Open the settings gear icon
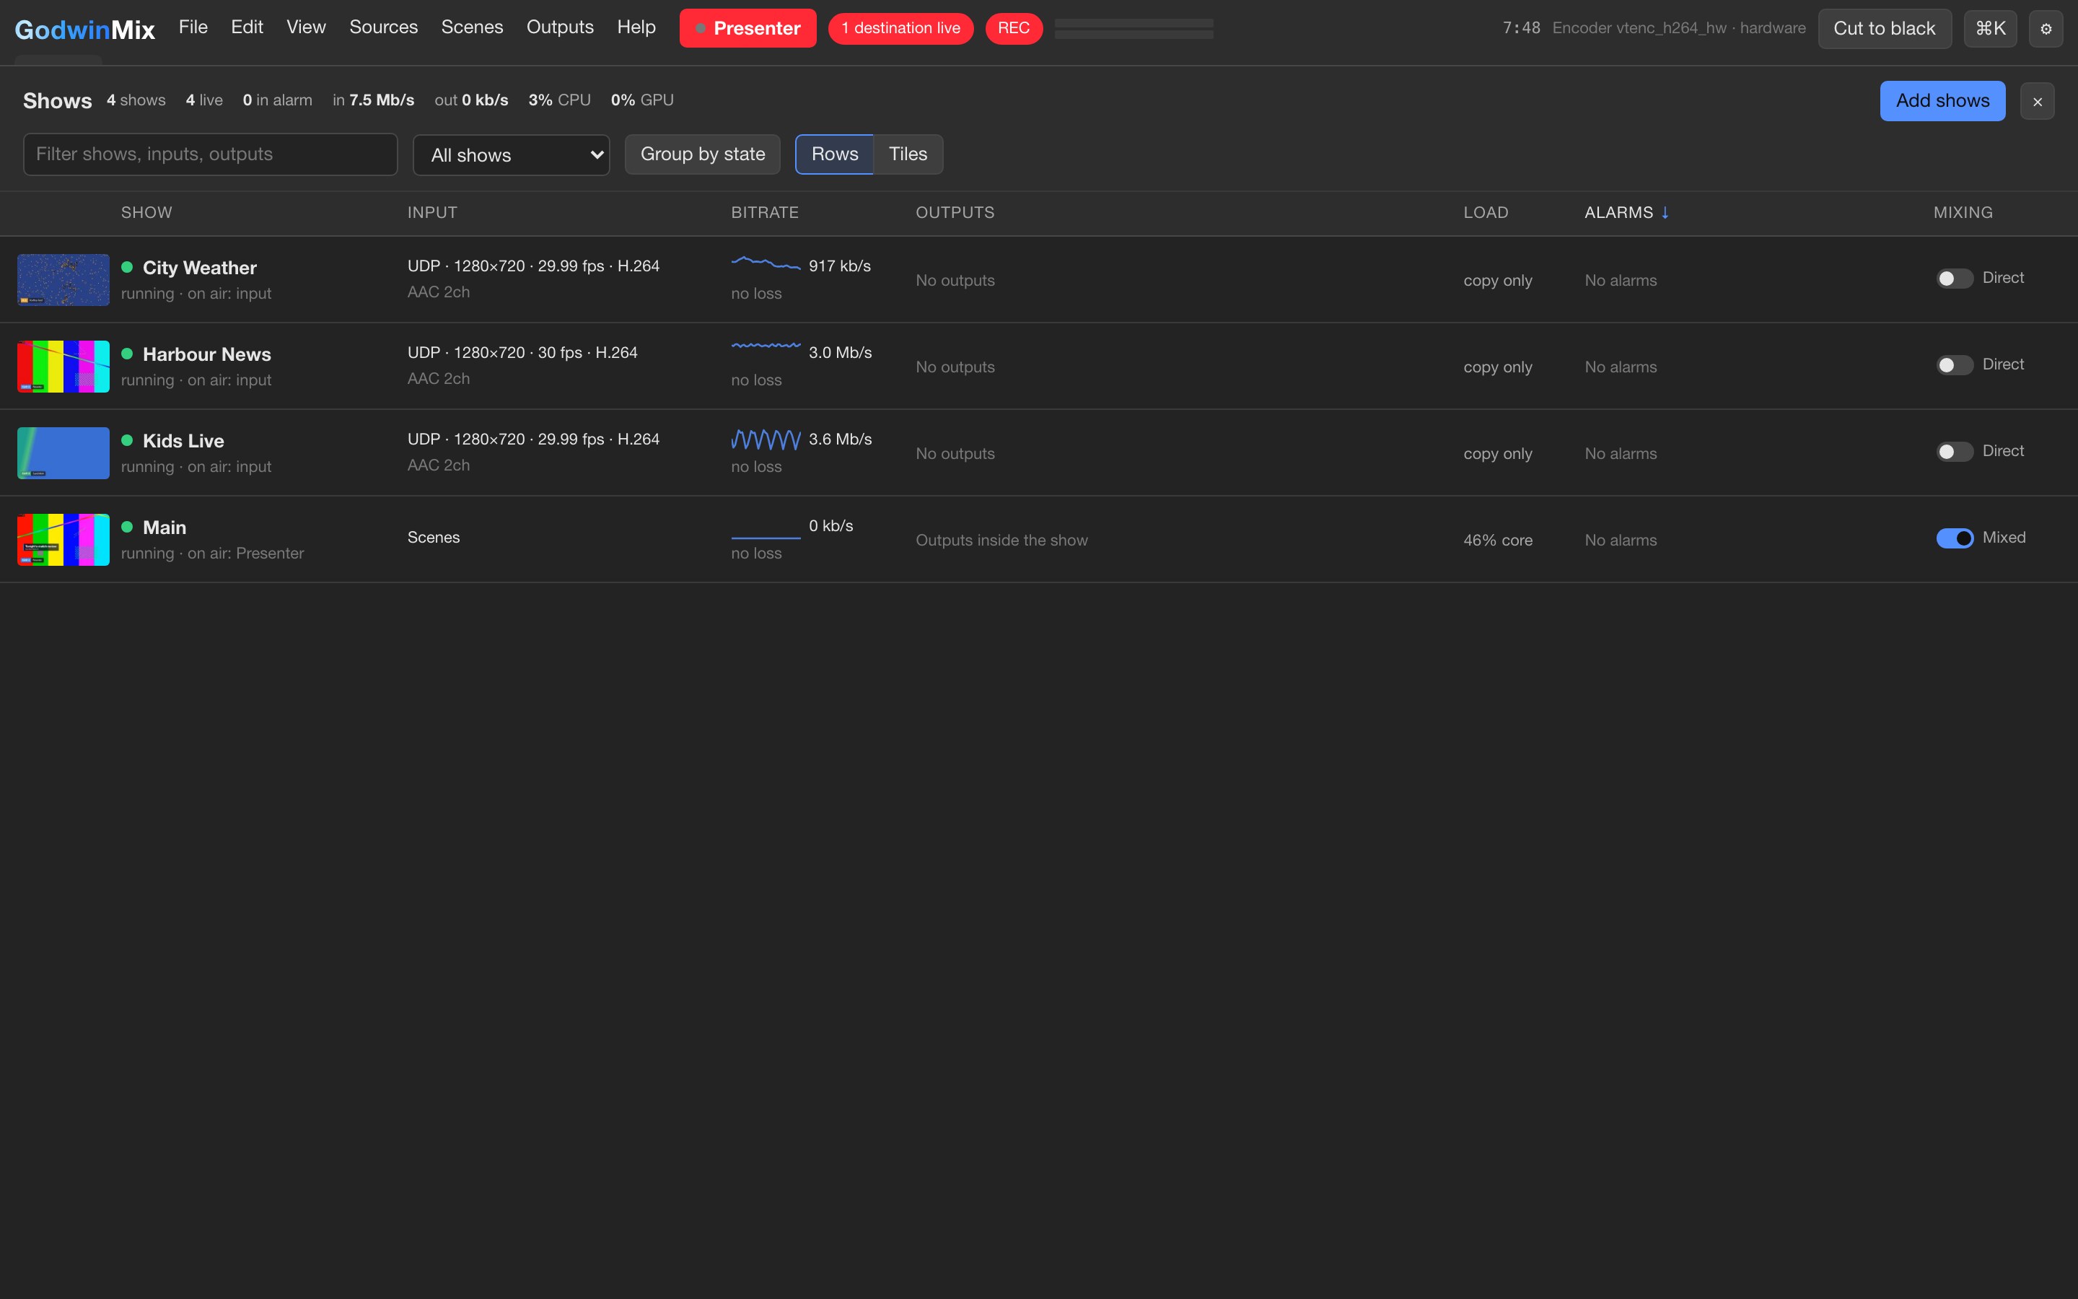The height and width of the screenshot is (1299, 2078). pos(2046,28)
